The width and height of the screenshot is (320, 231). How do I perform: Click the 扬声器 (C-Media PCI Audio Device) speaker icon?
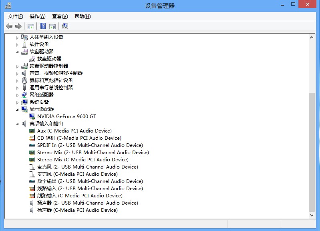[x=32, y=210]
